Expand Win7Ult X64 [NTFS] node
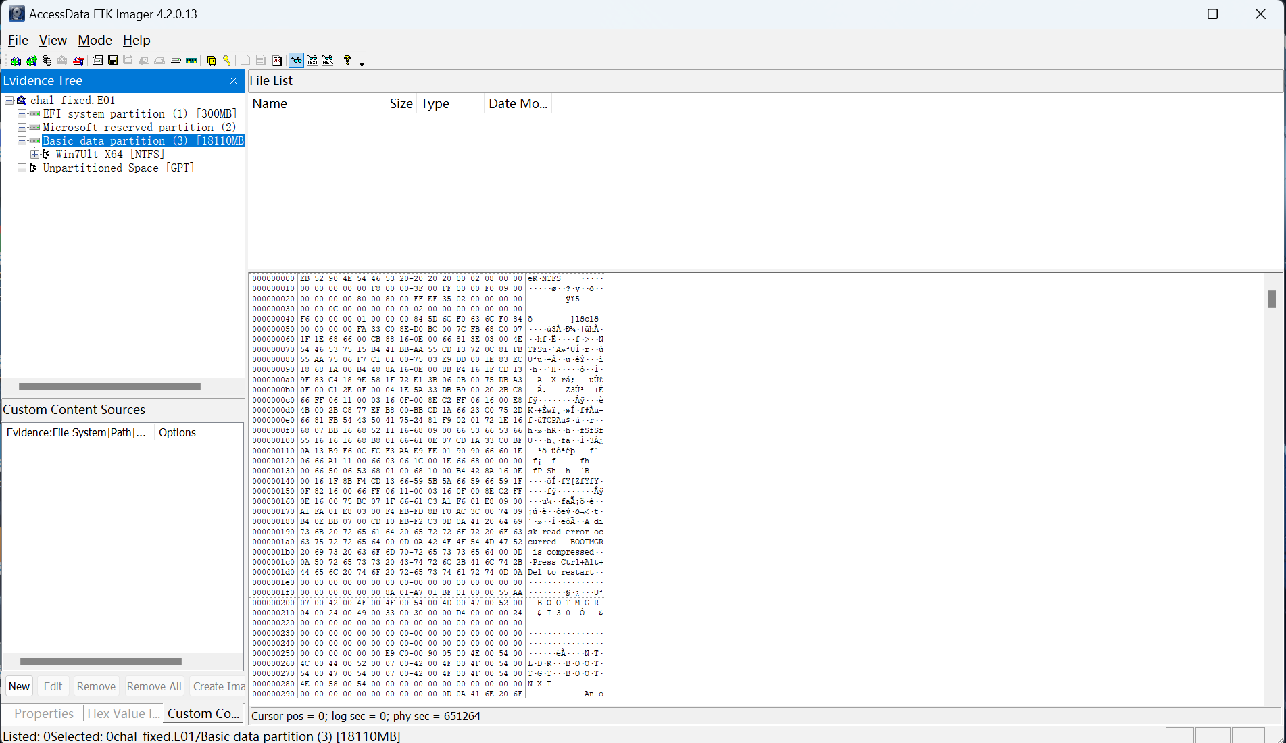This screenshot has width=1286, height=743. (x=34, y=154)
